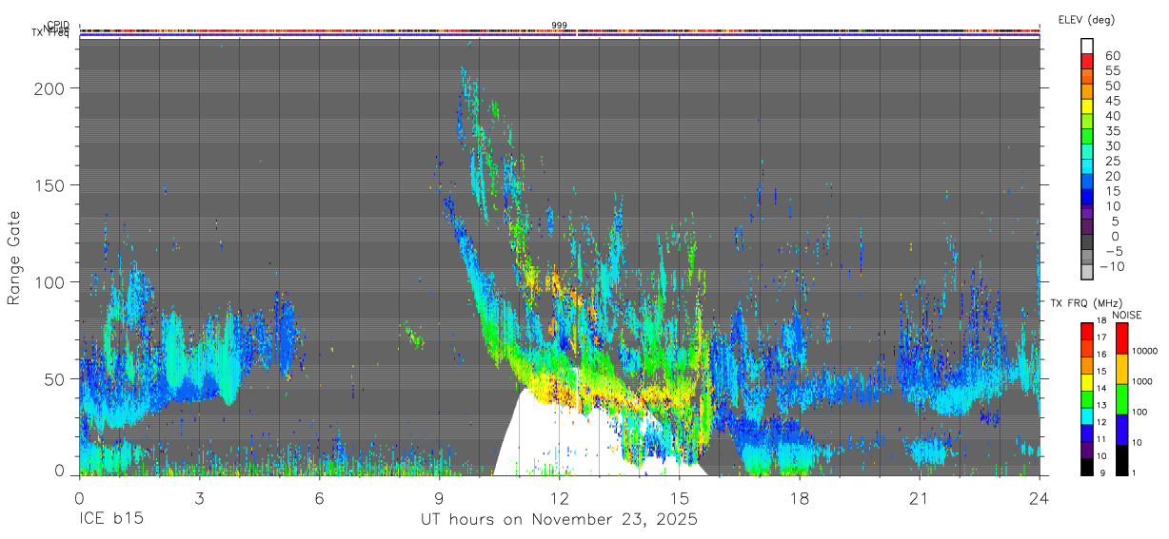Click the blue 15-20 segment of ELEV colorbar
The height and width of the screenshot is (539, 1169).
coord(1087,183)
